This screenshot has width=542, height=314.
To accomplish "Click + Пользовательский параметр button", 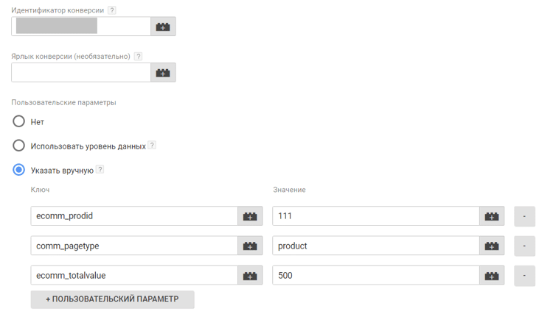I will 112,299.
